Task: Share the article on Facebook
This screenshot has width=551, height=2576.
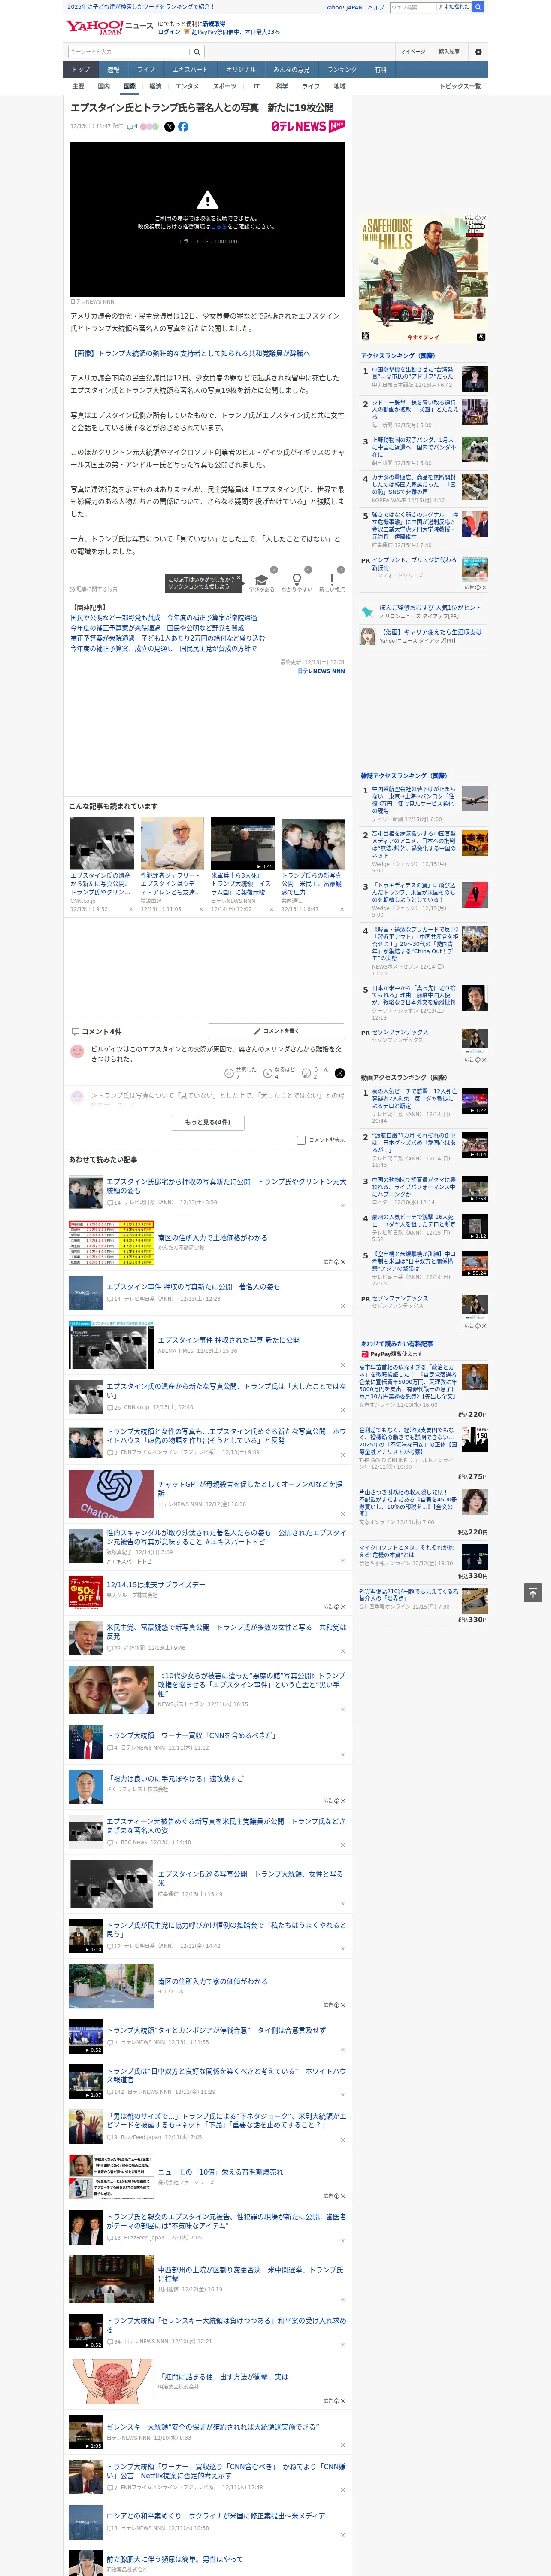Action: tap(183, 127)
